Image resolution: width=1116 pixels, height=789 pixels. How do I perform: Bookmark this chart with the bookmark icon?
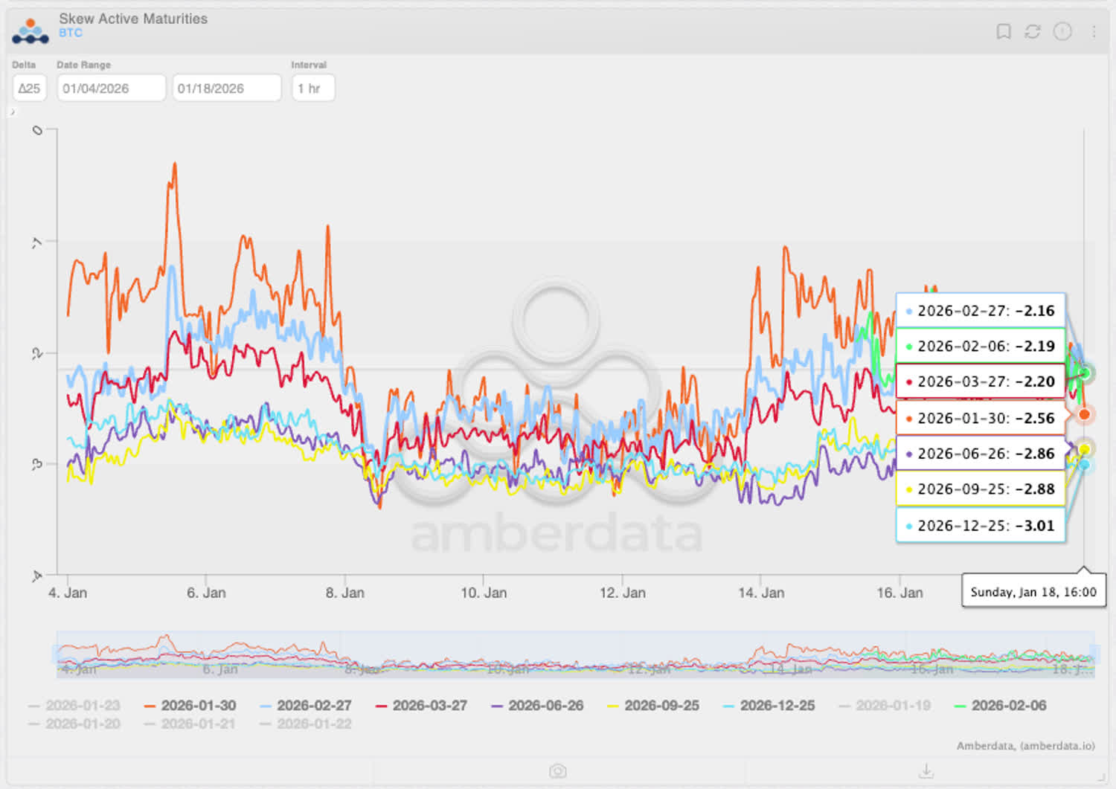click(x=1004, y=31)
